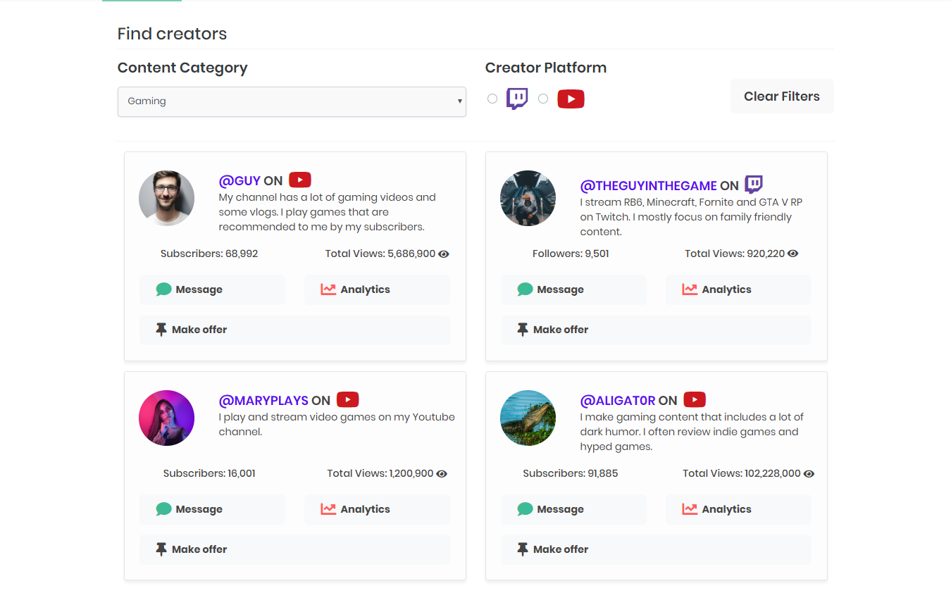Click YouTube icon beside @GUY
Screen dimensions: 951x605
[300, 180]
